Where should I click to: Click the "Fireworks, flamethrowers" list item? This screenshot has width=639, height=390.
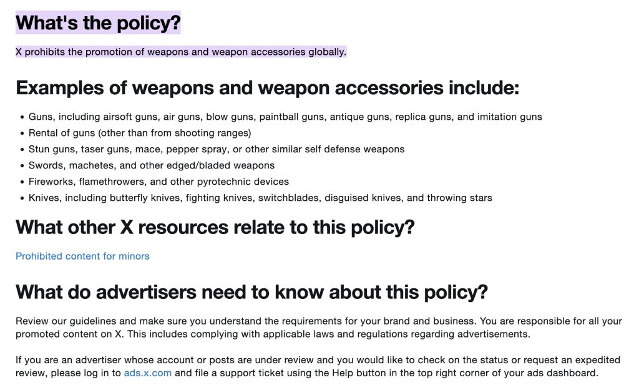point(159,182)
